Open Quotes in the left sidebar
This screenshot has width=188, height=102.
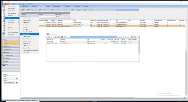(11, 40)
